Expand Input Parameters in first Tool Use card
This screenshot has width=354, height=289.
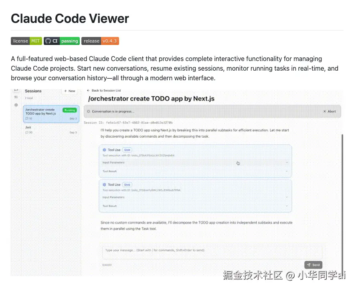coord(195,163)
